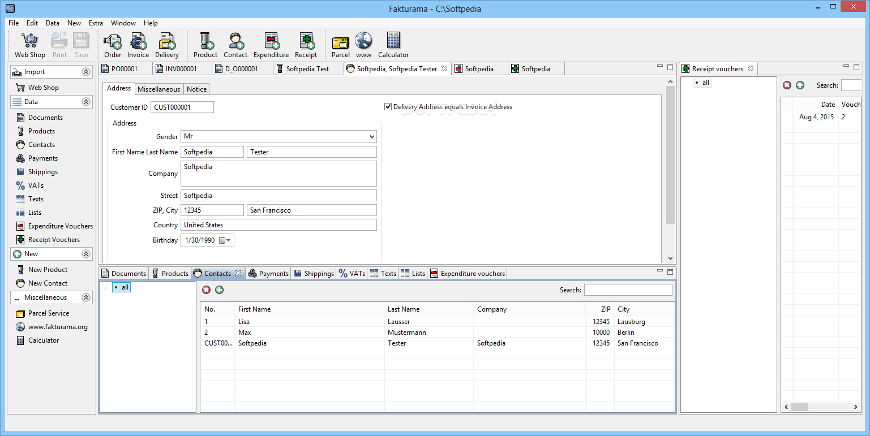Sort contacts by Last Name column
Screen dimensions: 870x436
click(x=428, y=309)
